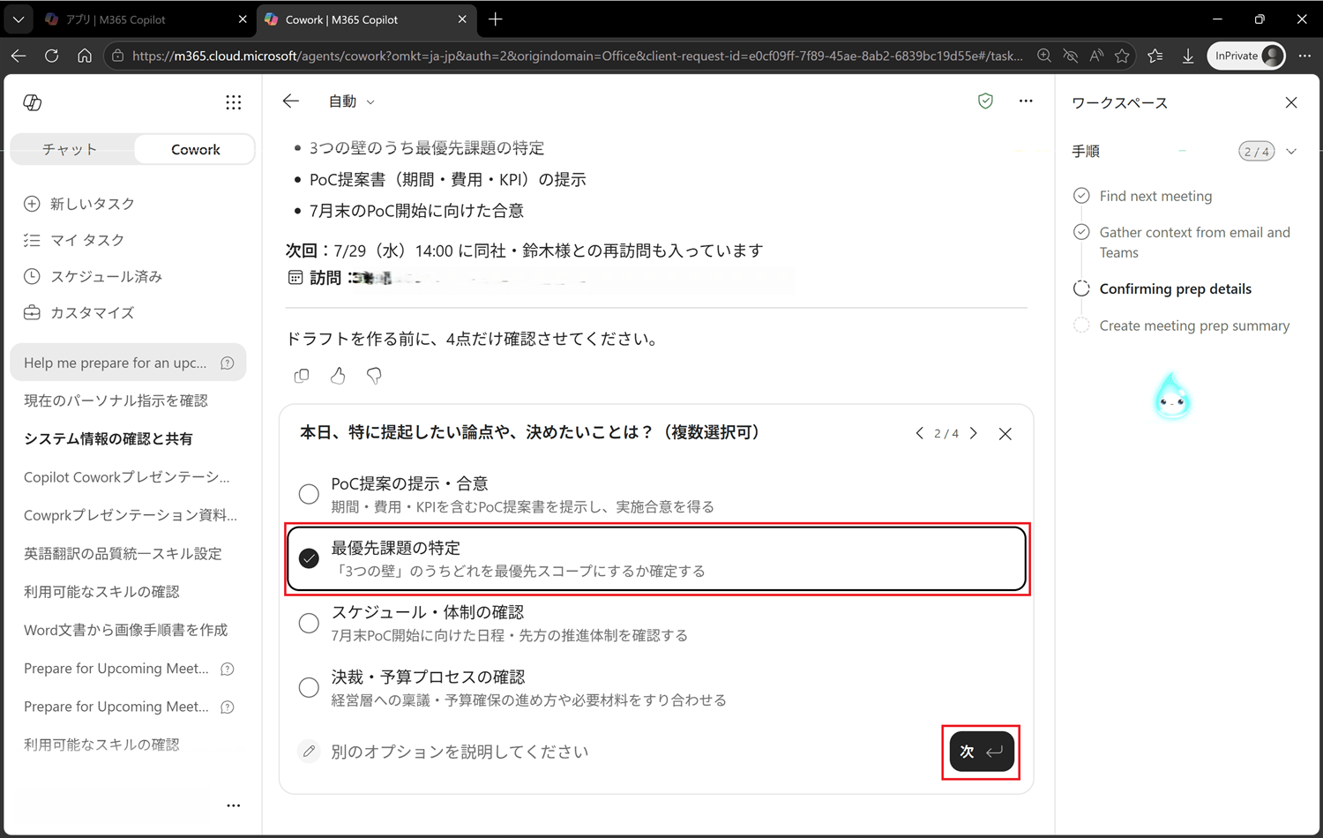Close the ワークスペース panel
This screenshot has height=838, width=1323.
tap(1291, 102)
